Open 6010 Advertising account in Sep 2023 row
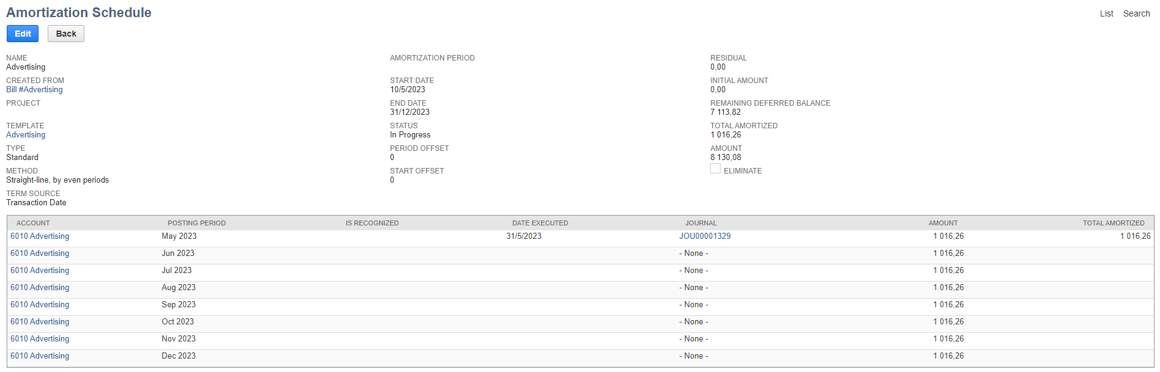 point(40,305)
